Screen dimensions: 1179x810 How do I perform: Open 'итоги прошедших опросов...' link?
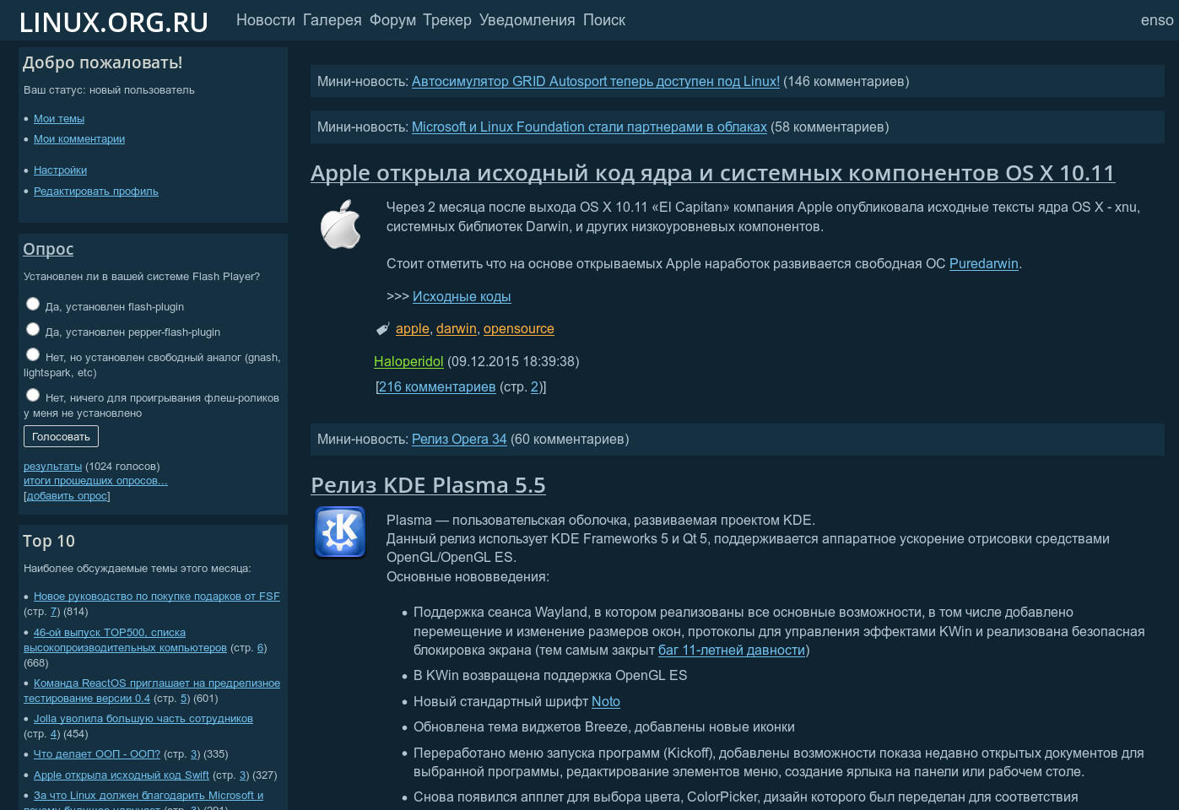tap(95, 481)
